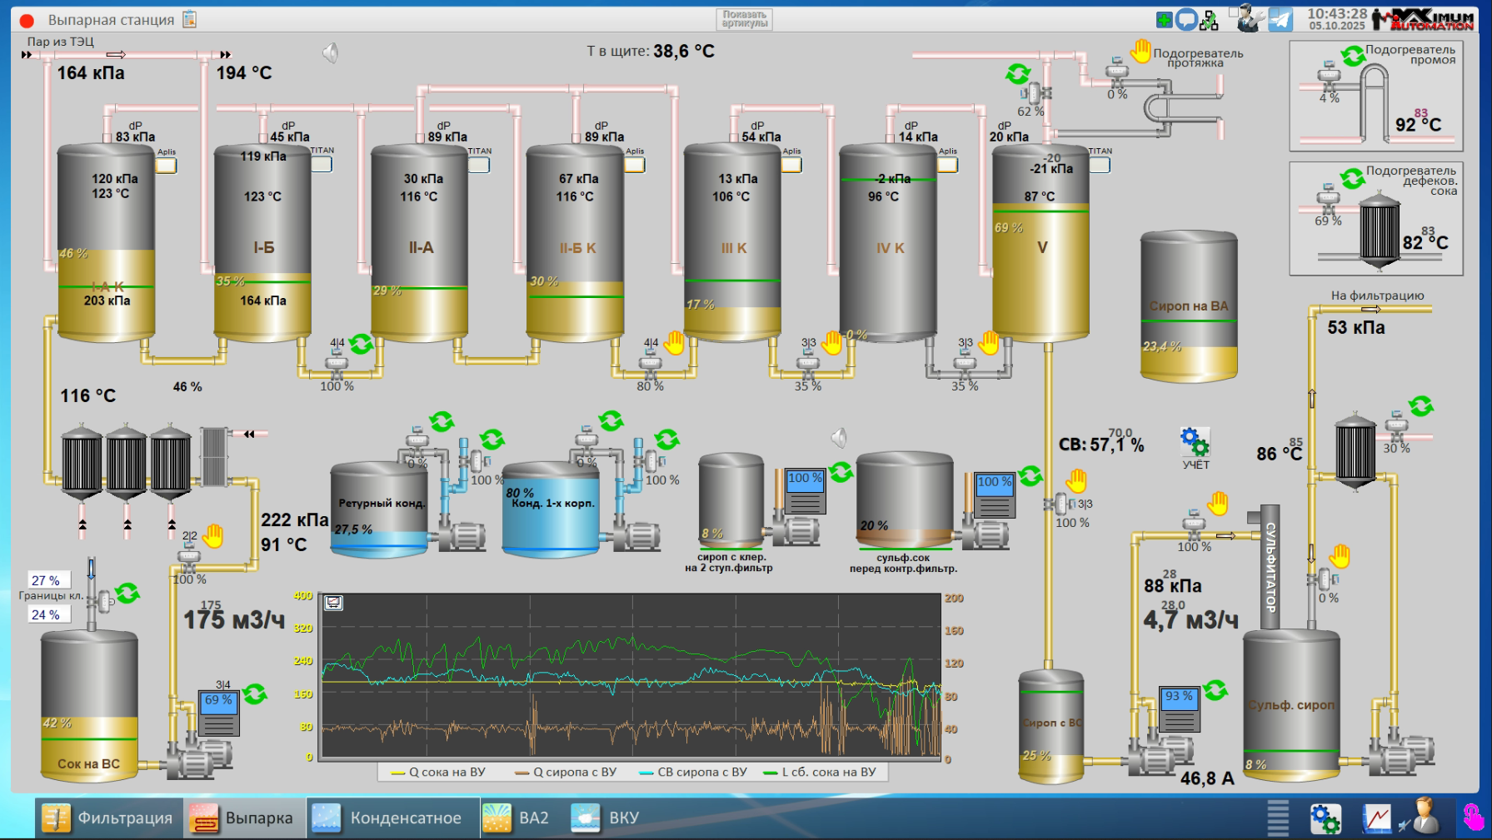This screenshot has width=1492, height=840.
Task: Click the gears settings icon in bottom bar
Action: pyautogui.click(x=1325, y=818)
